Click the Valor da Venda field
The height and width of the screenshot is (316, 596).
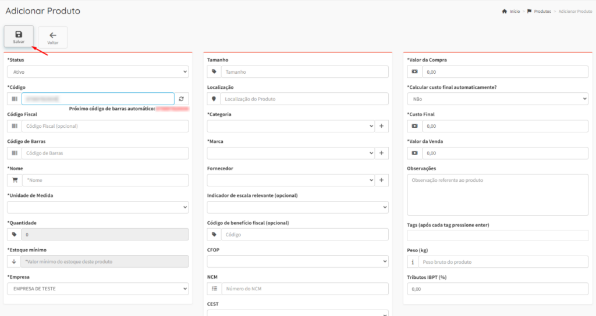tap(504, 153)
